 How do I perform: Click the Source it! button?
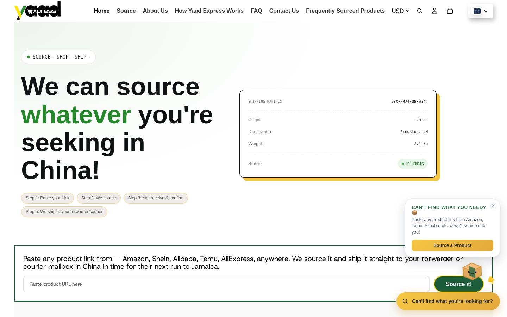coord(458,284)
